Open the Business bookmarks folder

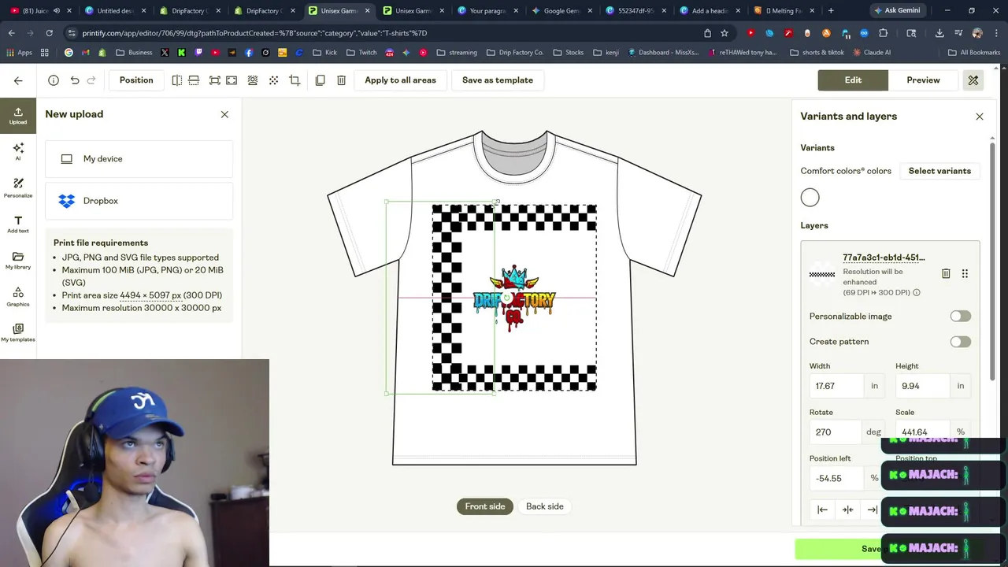click(134, 53)
